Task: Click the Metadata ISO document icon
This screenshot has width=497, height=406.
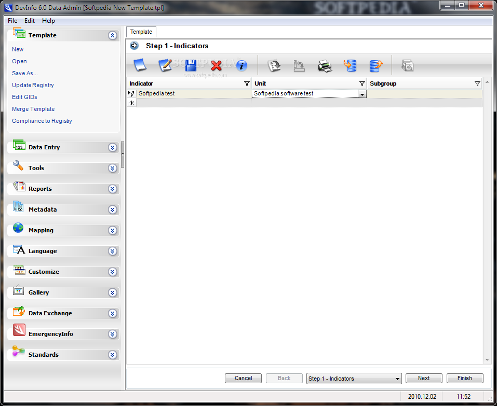Action: pos(18,207)
